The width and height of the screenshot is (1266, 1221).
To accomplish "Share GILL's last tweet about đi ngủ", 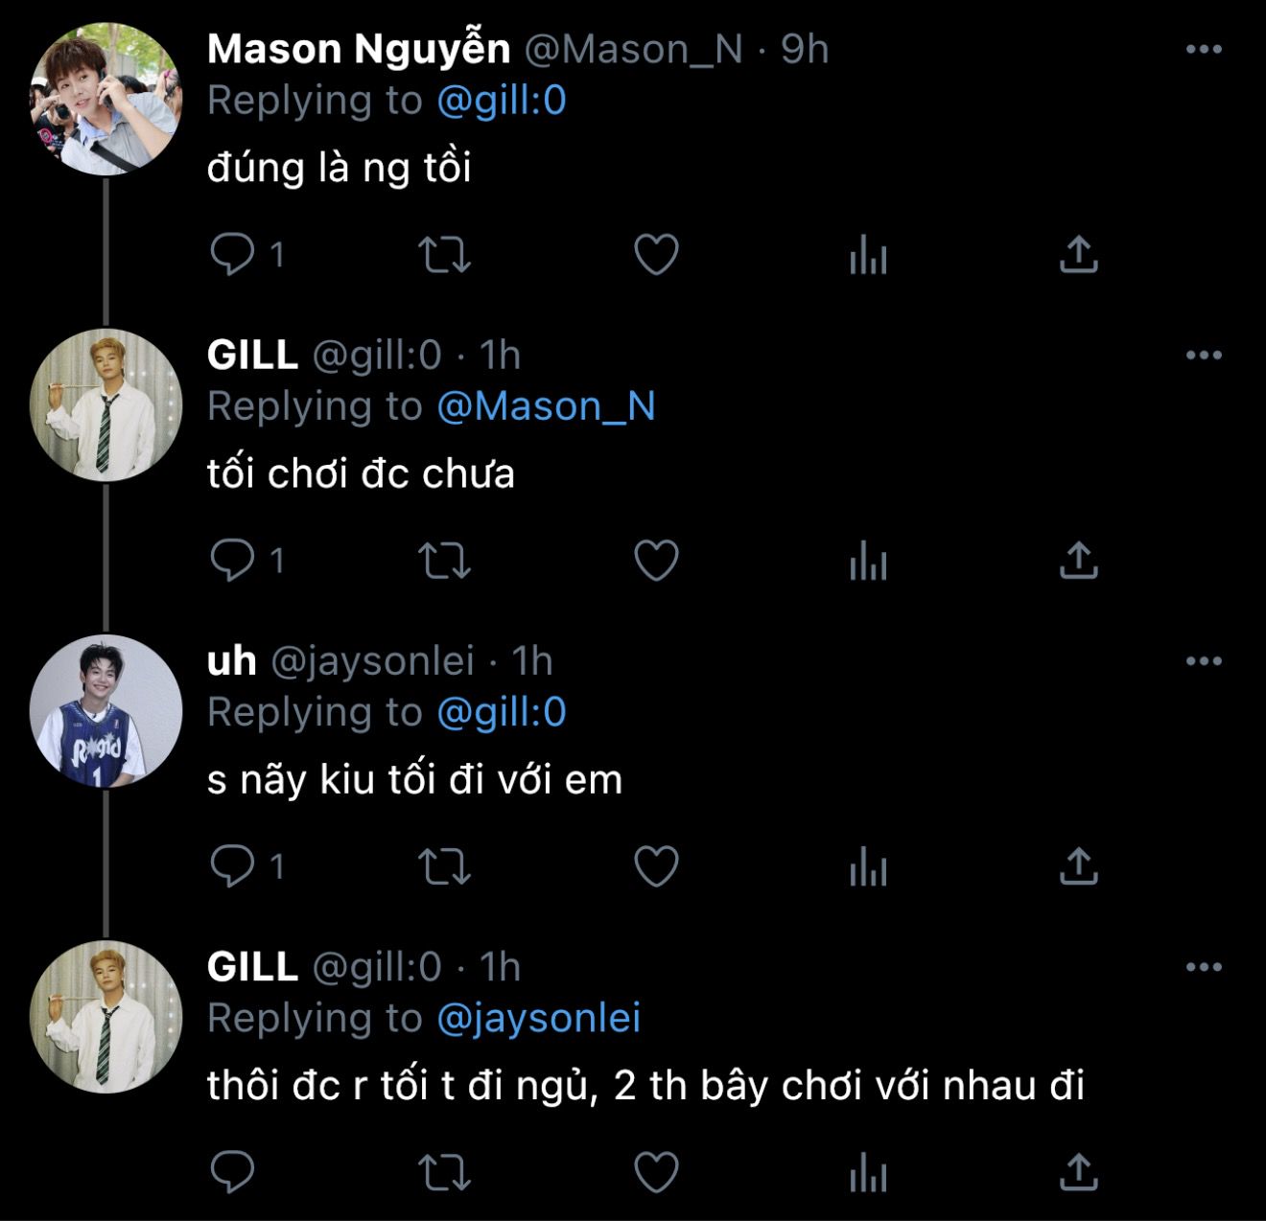I will 1078,1171.
